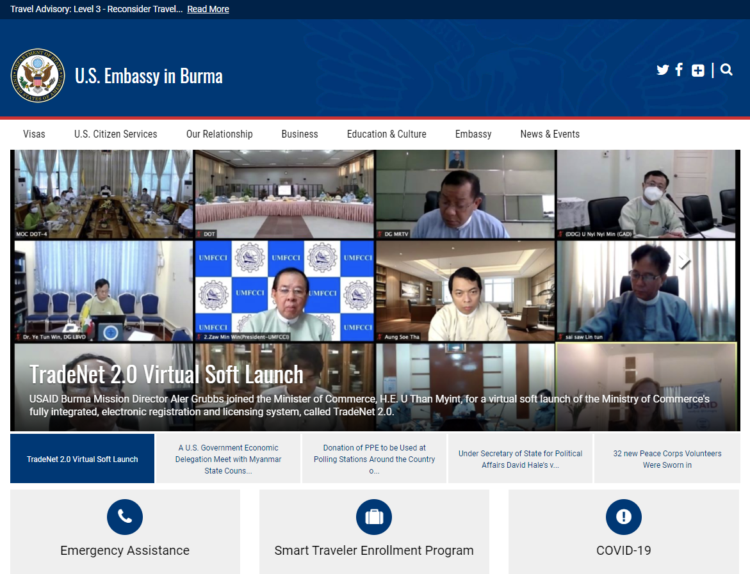The image size is (750, 574).
Task: Open the Embassy menu
Action: coord(473,134)
